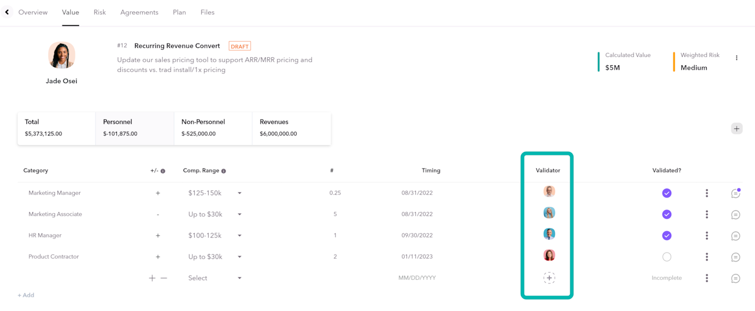This screenshot has height=311, width=755.
Task: Uncheck validated for Marketing Manager
Action: pyautogui.click(x=667, y=193)
